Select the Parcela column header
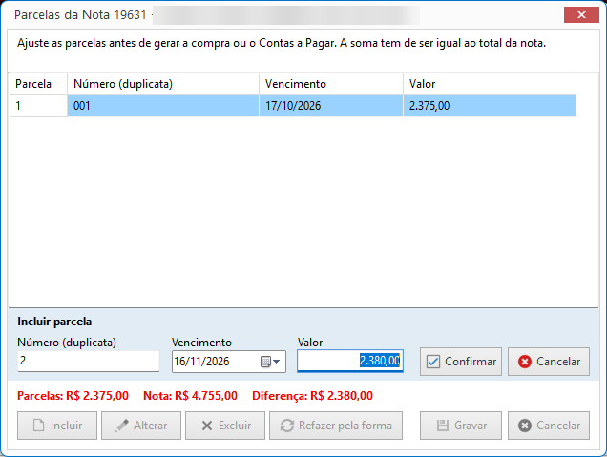The image size is (607, 457). (38, 84)
